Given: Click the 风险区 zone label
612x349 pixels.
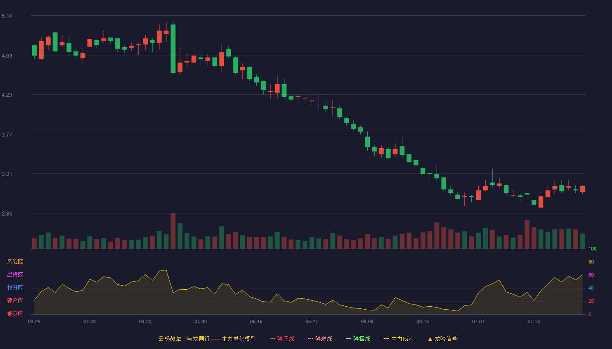Looking at the screenshot, I should point(15,262).
